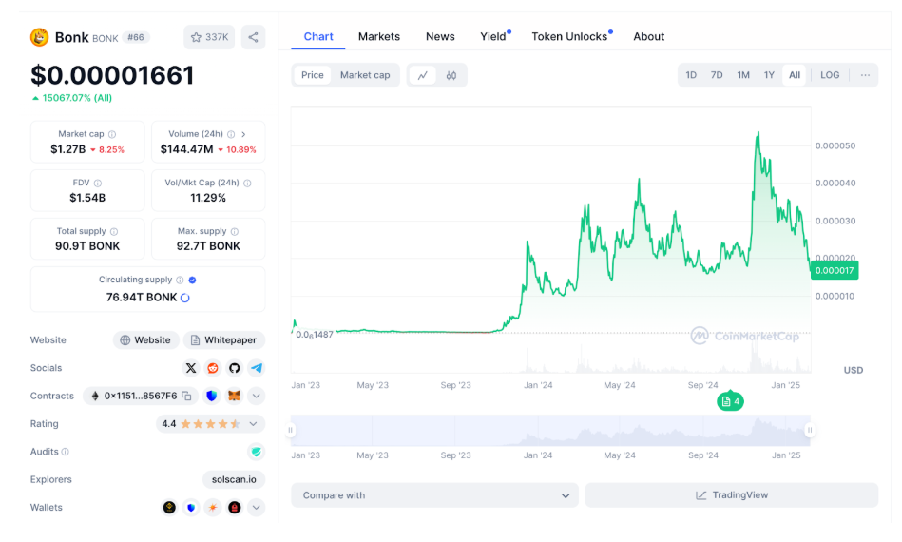Image resolution: width=902 pixels, height=542 pixels.
Task: Click the MetaMask fox icon
Action: [x=234, y=396]
